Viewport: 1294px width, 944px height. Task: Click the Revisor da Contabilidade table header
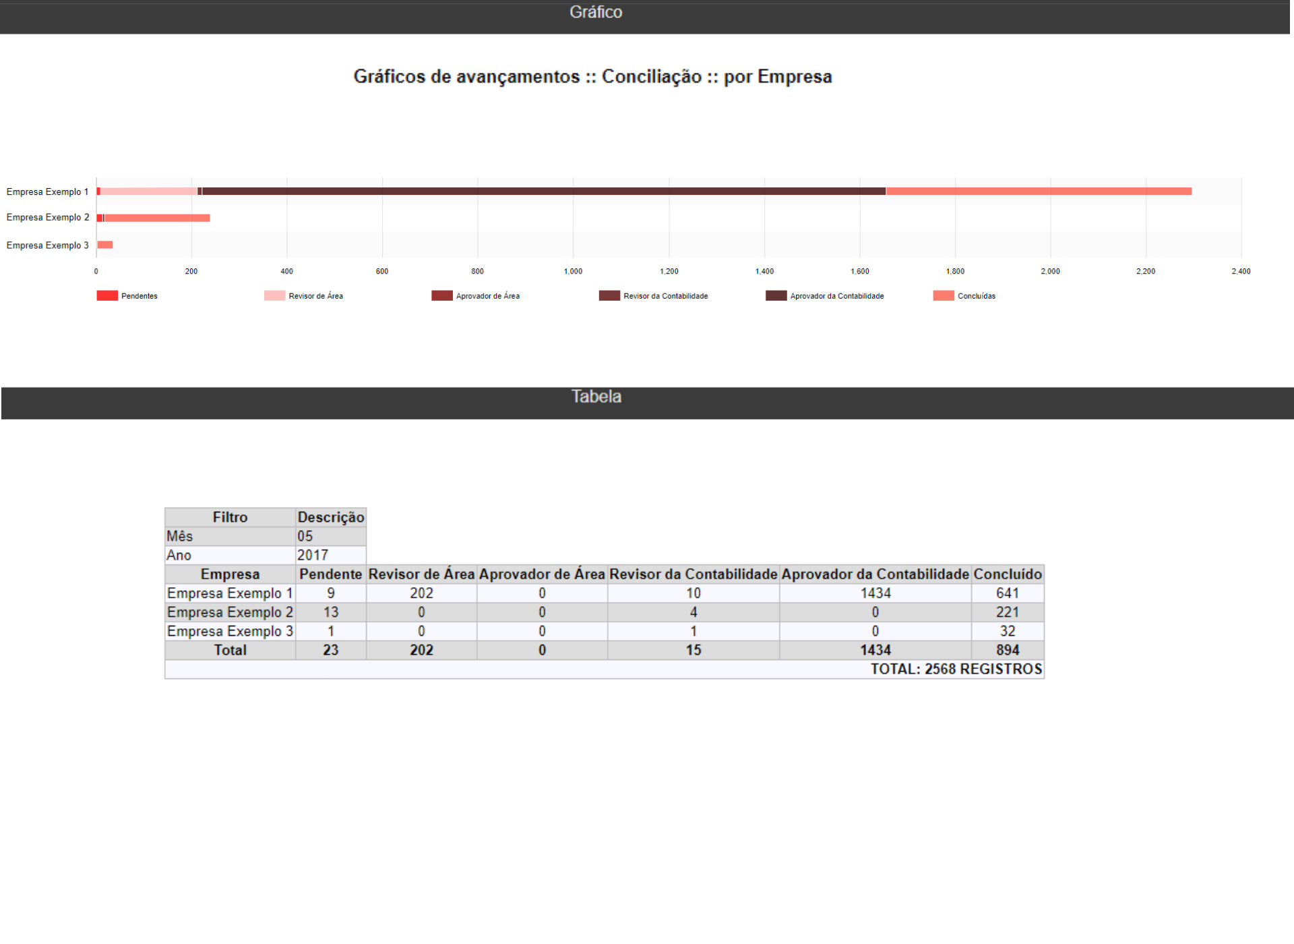(x=694, y=574)
